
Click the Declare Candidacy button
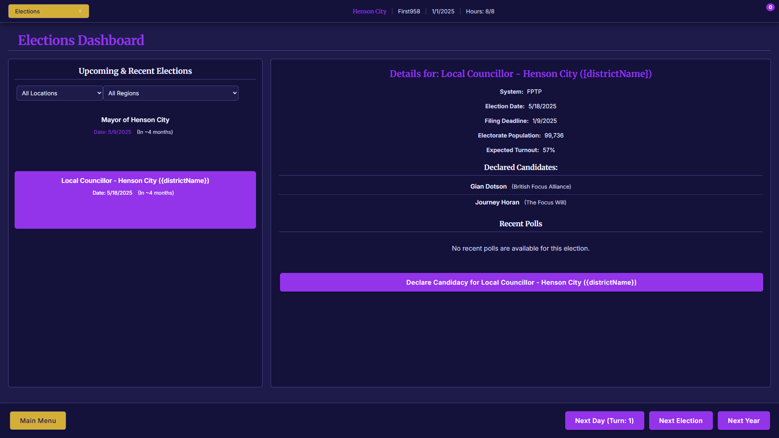coord(521,282)
